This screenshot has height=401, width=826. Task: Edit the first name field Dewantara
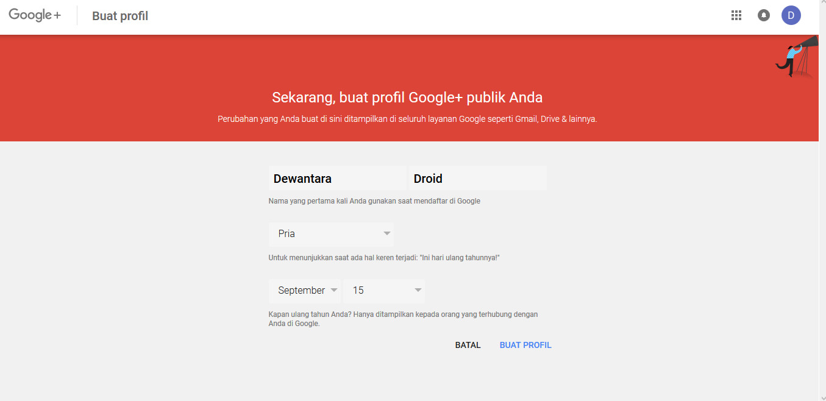tap(337, 179)
